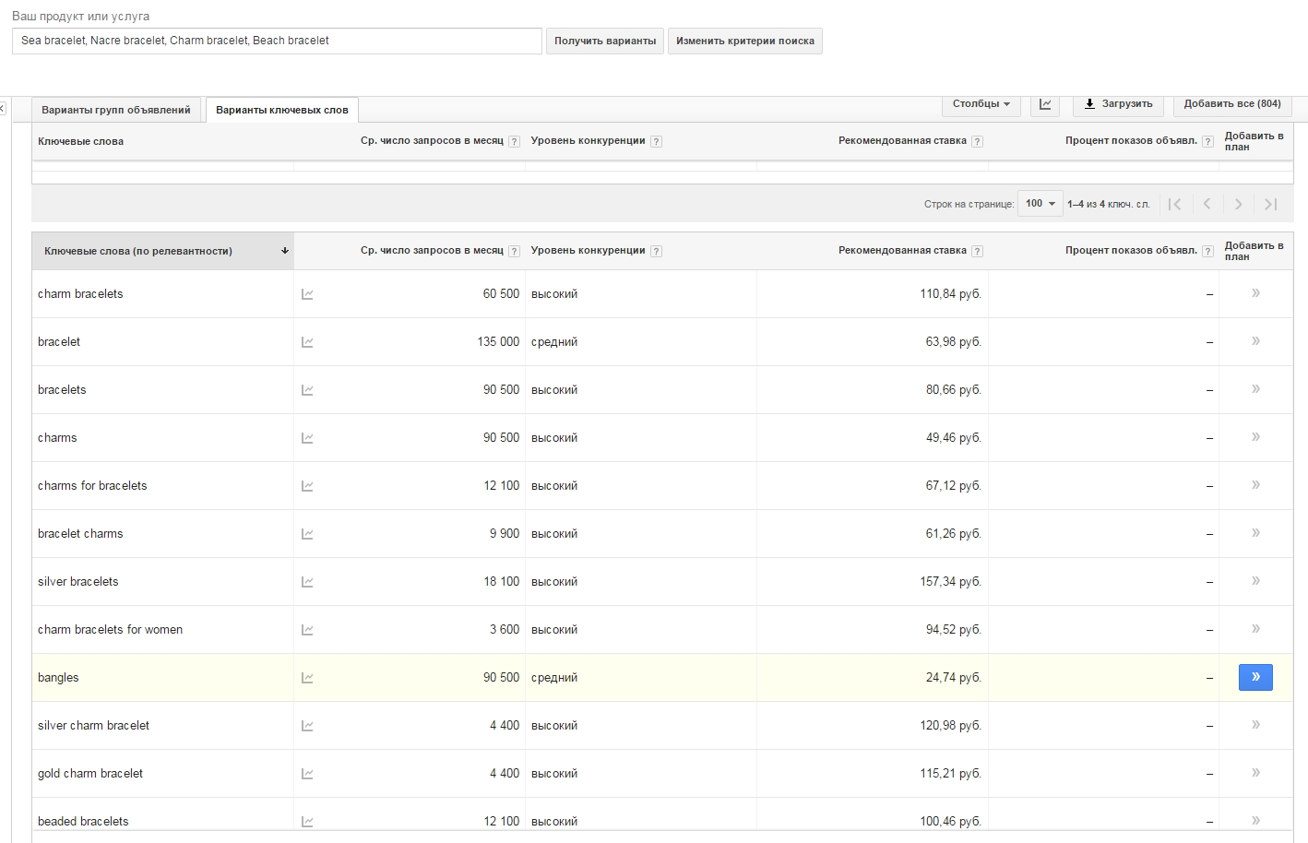The width and height of the screenshot is (1308, 843).
Task: Focus the product or service search field
Action: tap(277, 41)
